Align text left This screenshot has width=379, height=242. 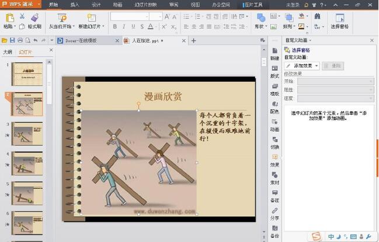pos(186,26)
